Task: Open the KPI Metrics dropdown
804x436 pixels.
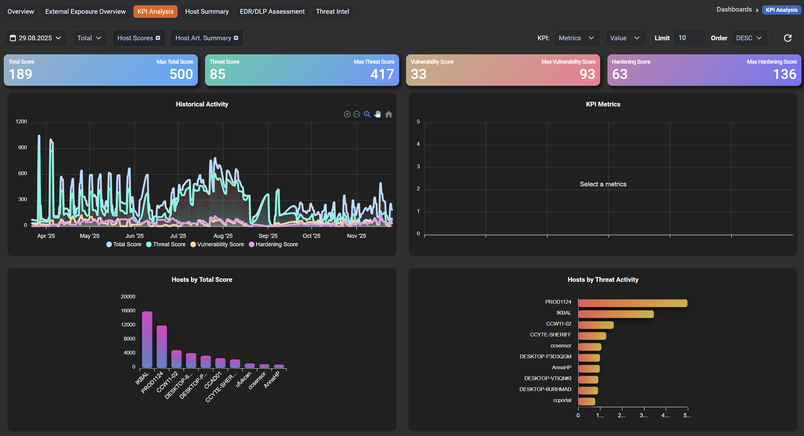Action: [x=576, y=38]
